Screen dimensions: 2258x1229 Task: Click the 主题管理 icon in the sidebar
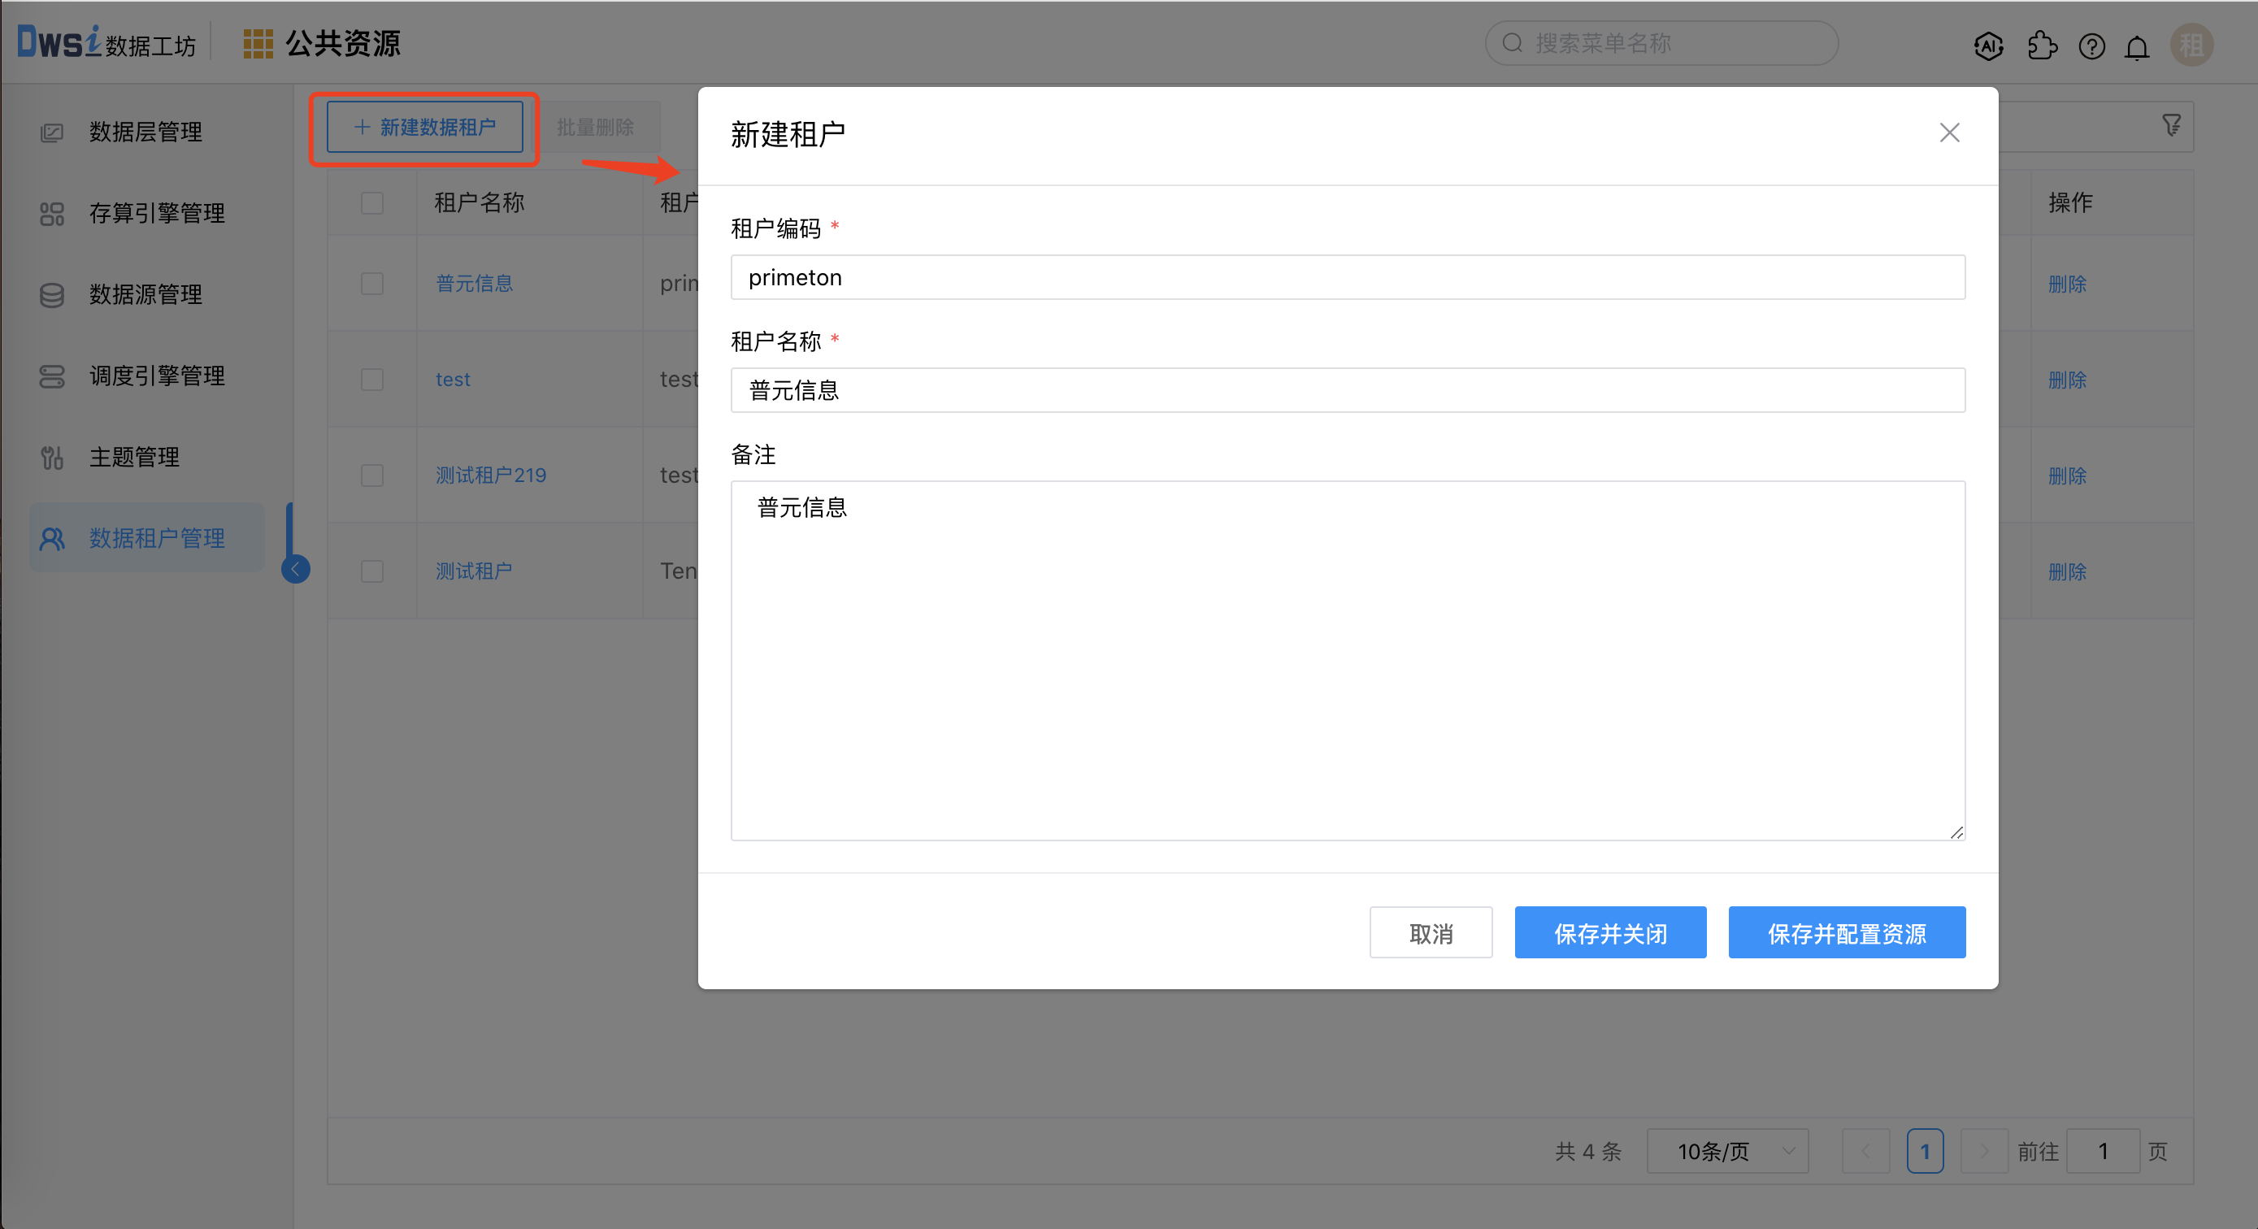52,457
